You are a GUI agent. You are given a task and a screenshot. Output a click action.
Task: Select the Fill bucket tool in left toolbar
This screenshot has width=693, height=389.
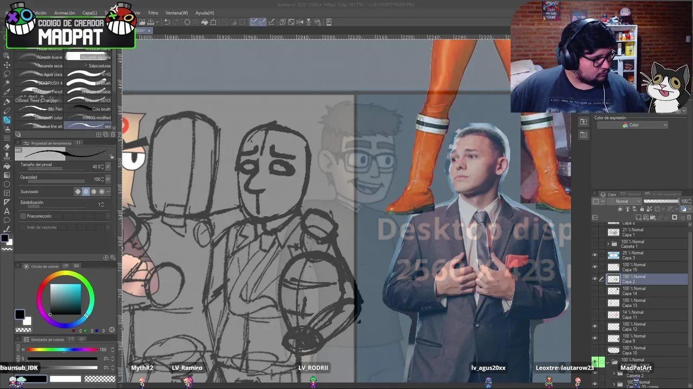[x=7, y=165]
